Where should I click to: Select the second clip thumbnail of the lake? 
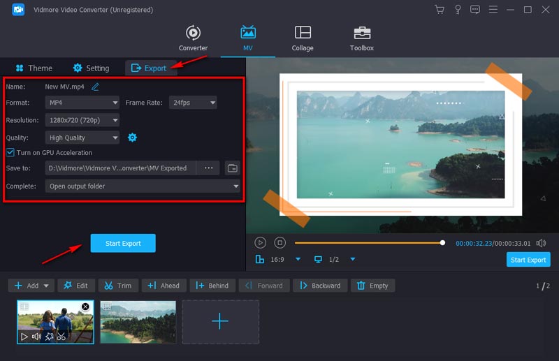(138, 322)
